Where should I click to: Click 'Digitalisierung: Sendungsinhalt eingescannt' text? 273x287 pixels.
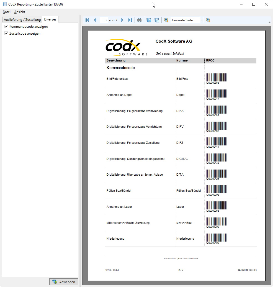click(135, 159)
